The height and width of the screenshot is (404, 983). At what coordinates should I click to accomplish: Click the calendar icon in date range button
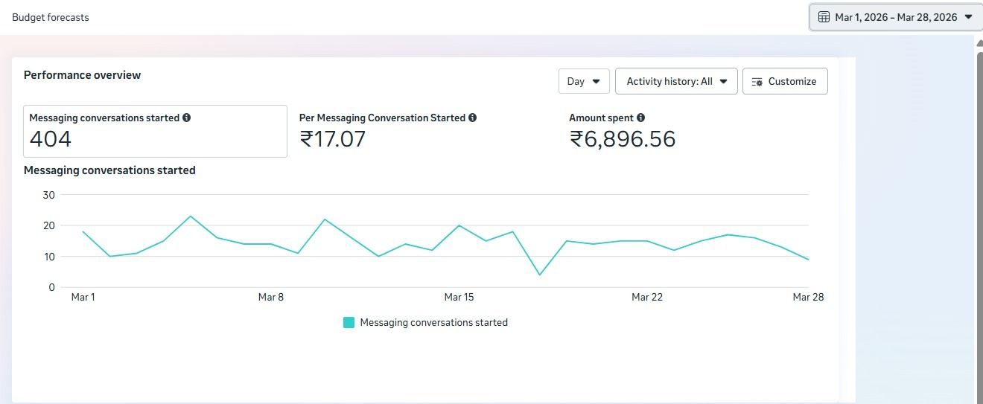(x=824, y=17)
